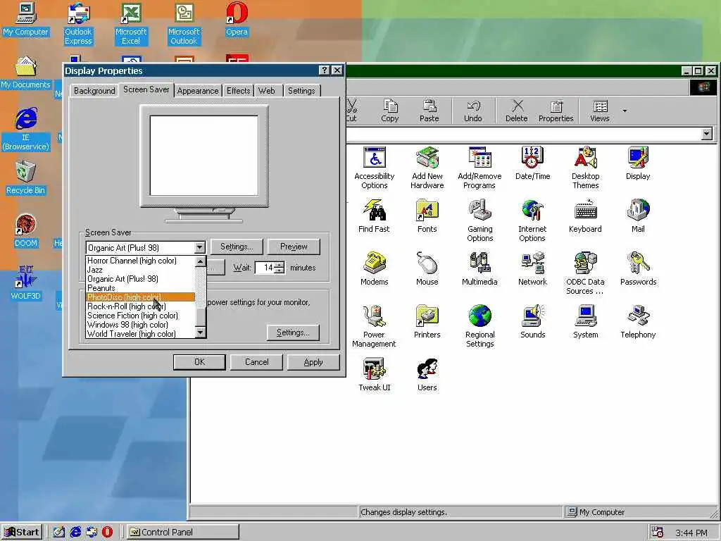
Task: Choose World Traveler (high color) screen saver
Action: tap(140, 334)
